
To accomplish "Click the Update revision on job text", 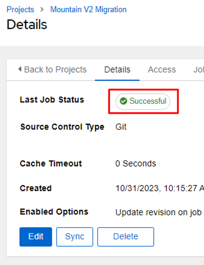I will 158,212.
